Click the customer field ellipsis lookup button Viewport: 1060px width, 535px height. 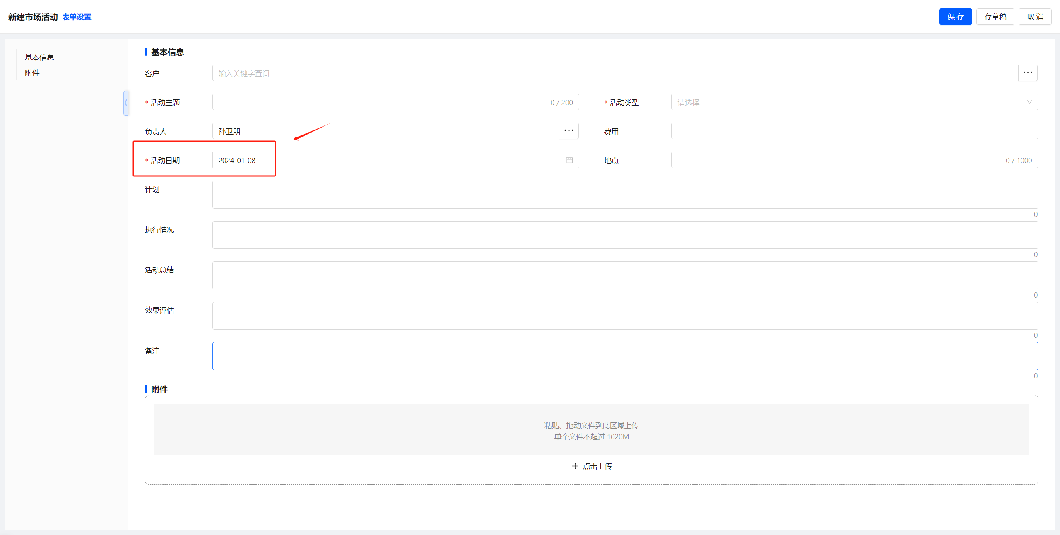tap(1027, 73)
